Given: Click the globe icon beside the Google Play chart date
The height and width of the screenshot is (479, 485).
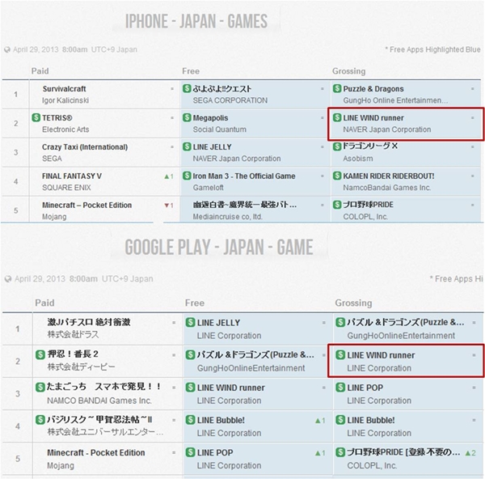Looking at the screenshot, I should tap(8, 279).
